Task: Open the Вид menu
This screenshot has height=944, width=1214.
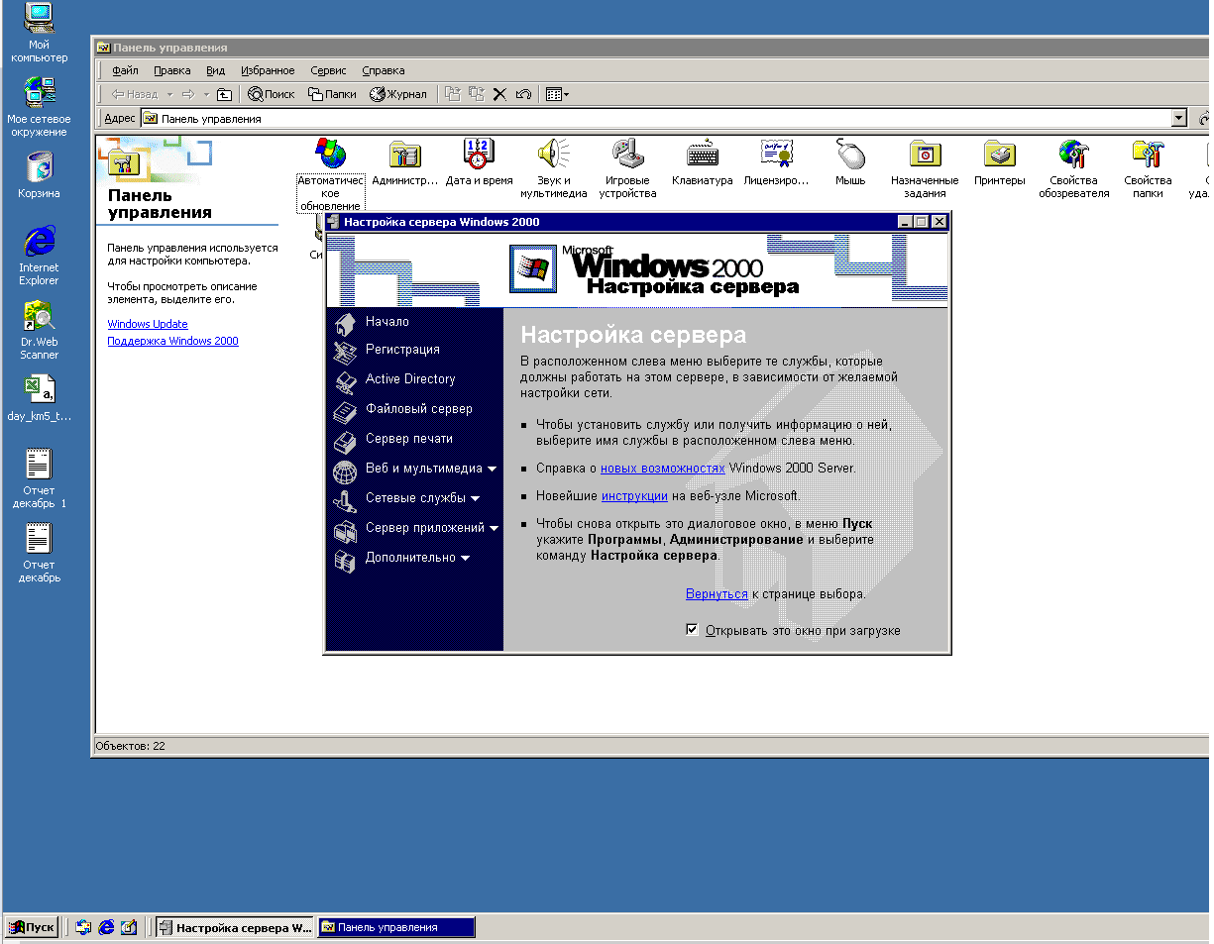Action: tap(216, 70)
